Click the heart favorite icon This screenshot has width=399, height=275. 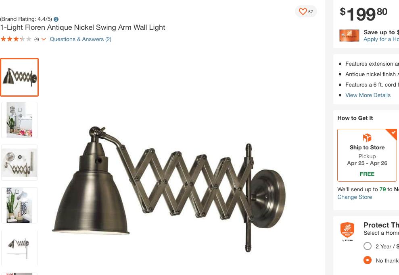click(x=303, y=11)
